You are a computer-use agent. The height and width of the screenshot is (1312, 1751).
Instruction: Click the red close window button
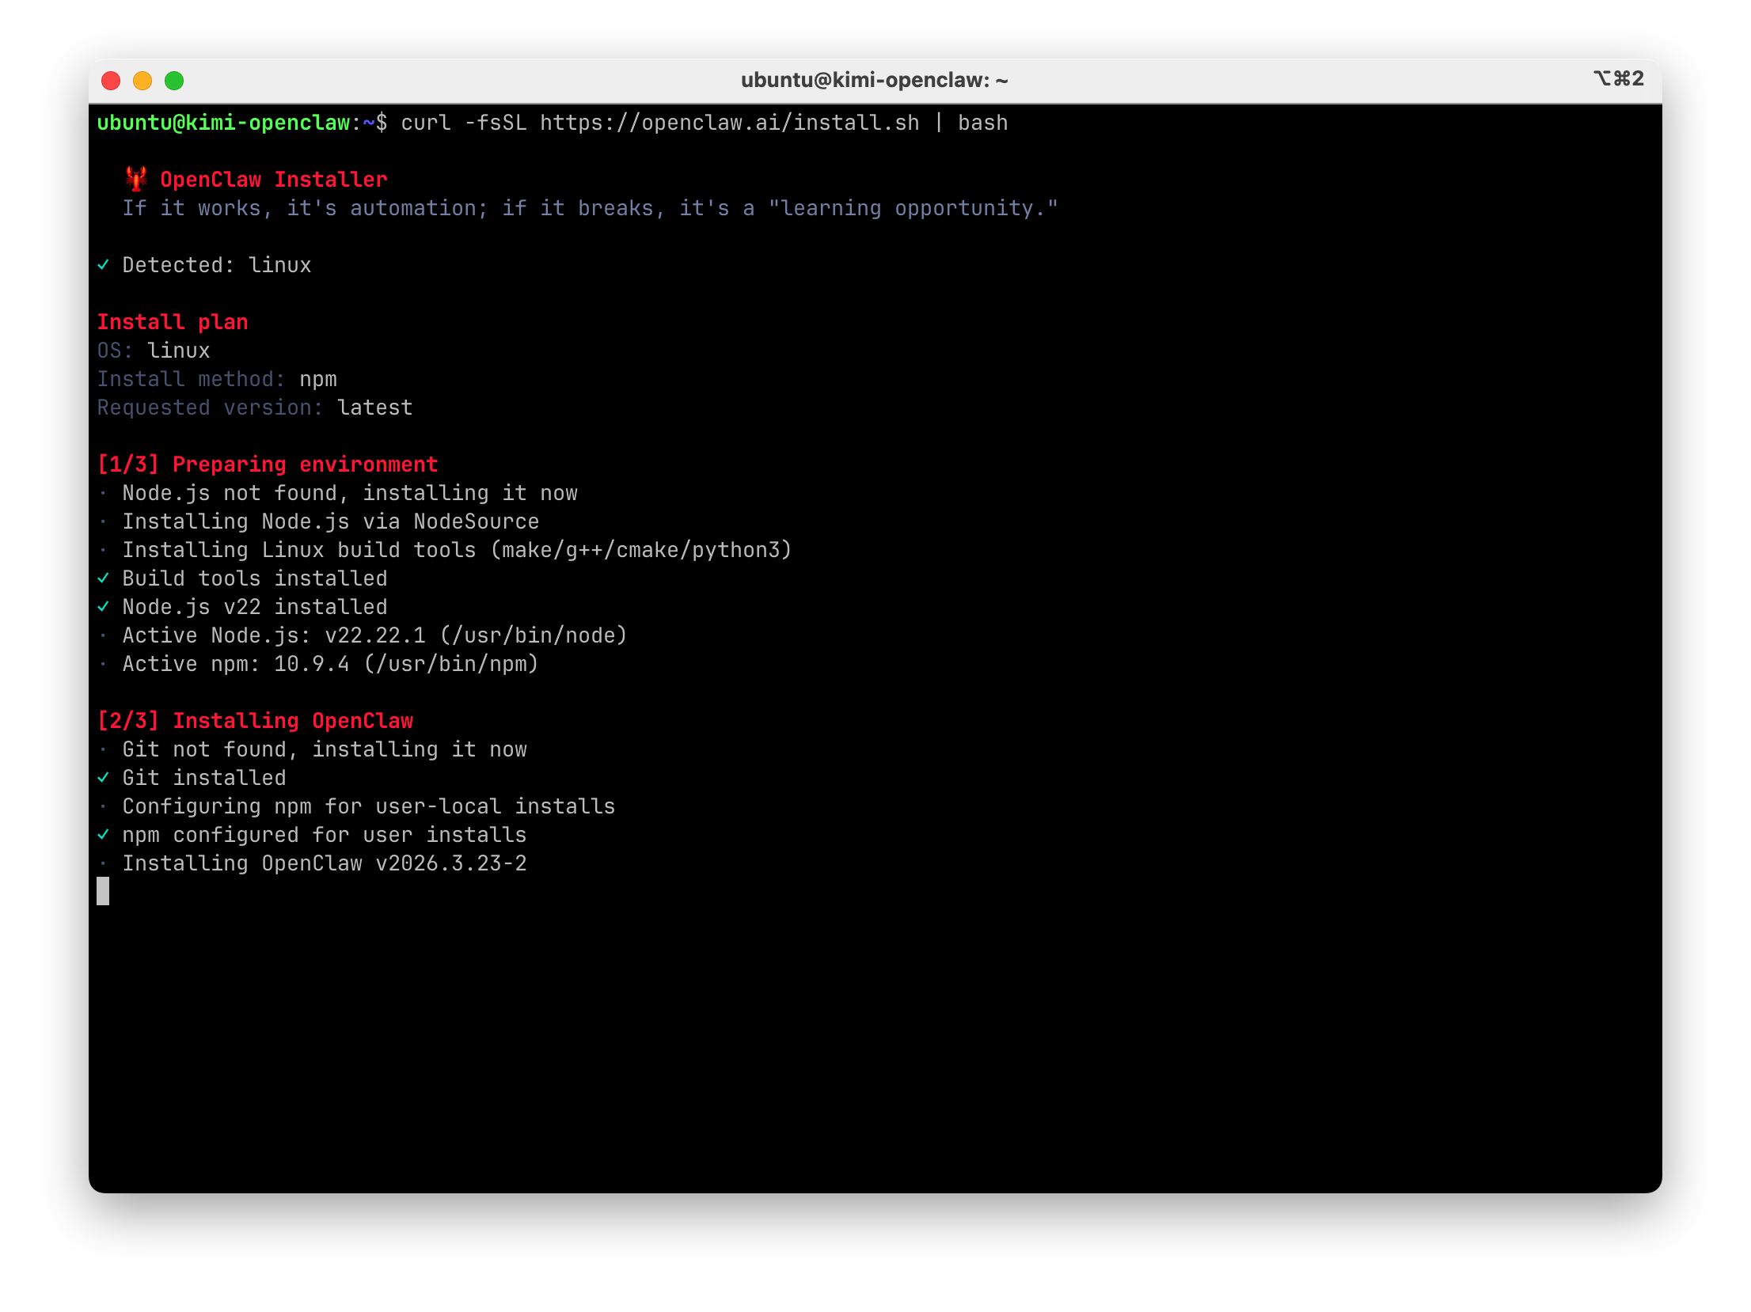click(111, 81)
